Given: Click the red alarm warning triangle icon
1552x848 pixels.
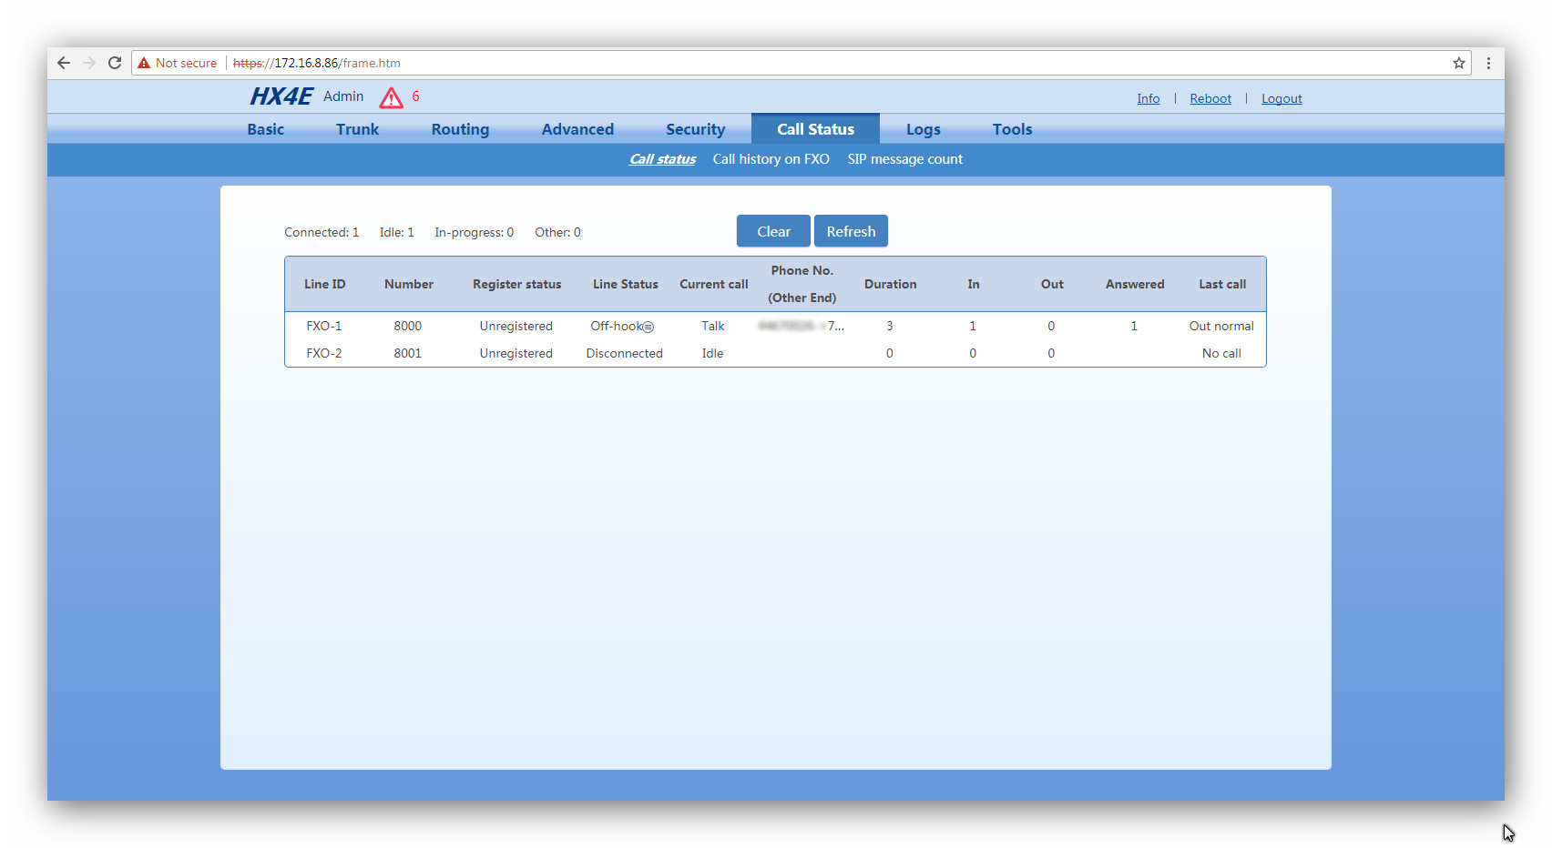Looking at the screenshot, I should tap(391, 97).
